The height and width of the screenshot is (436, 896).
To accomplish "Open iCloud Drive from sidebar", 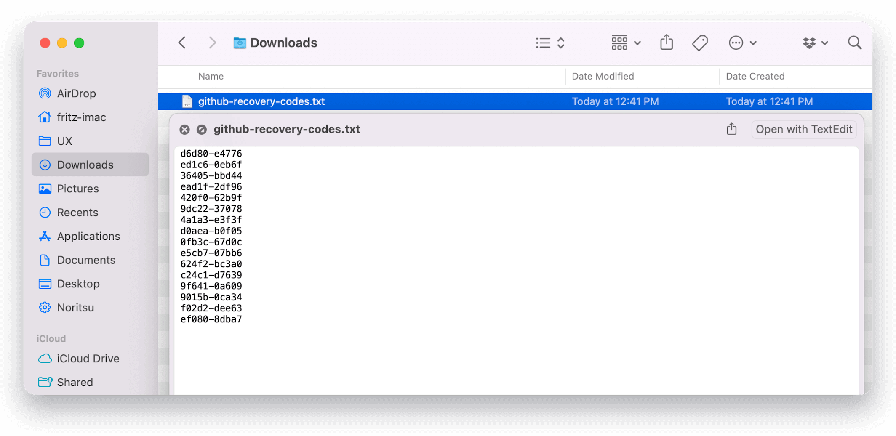I will (x=88, y=359).
